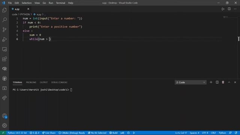The width and height of the screenshot is (240, 135).
Task: Maximize the terminal panel
Action: click(229, 82)
